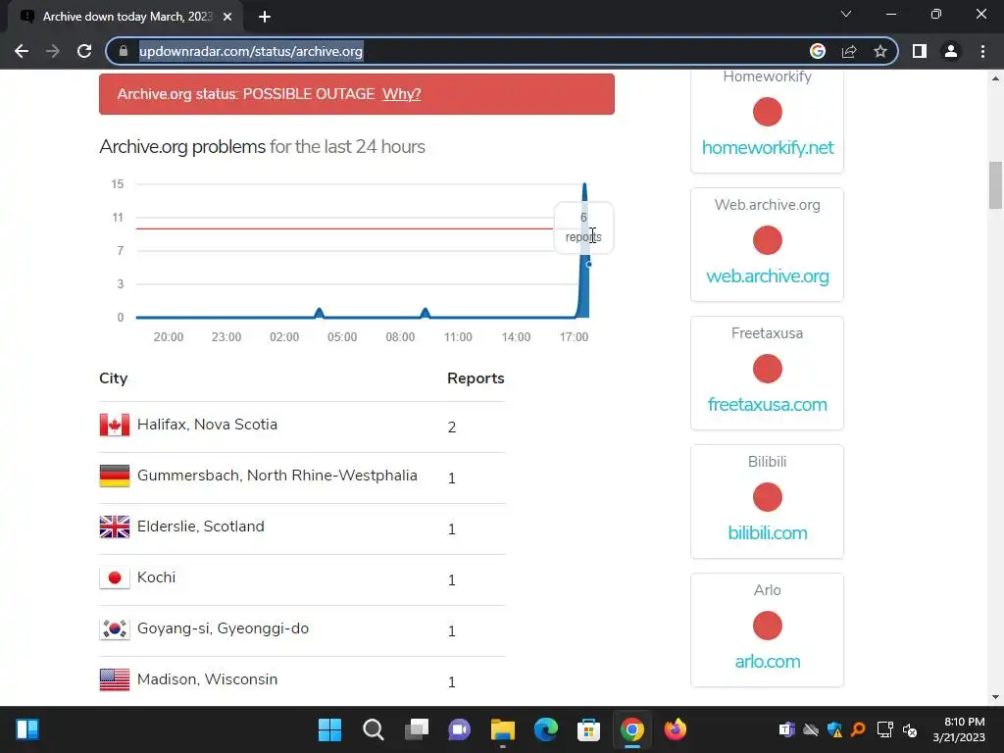Click Bilibili red status circle
The height and width of the screenshot is (753, 1004).
[x=767, y=497]
